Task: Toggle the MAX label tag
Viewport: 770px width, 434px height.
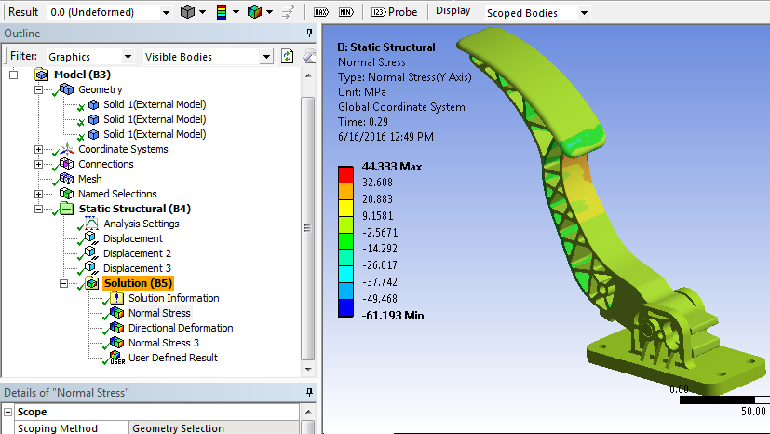Action: click(x=321, y=12)
